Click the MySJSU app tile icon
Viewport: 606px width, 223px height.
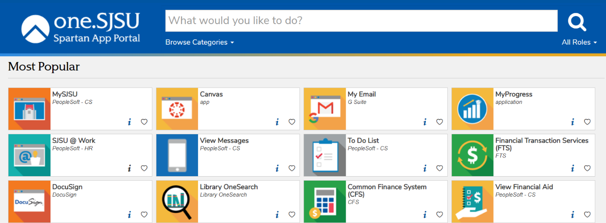30,109
